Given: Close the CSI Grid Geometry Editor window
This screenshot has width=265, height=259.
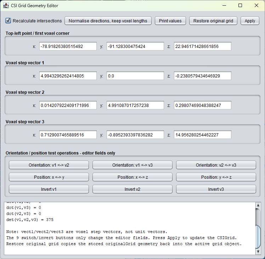Looking at the screenshot, I should click(256, 5).
